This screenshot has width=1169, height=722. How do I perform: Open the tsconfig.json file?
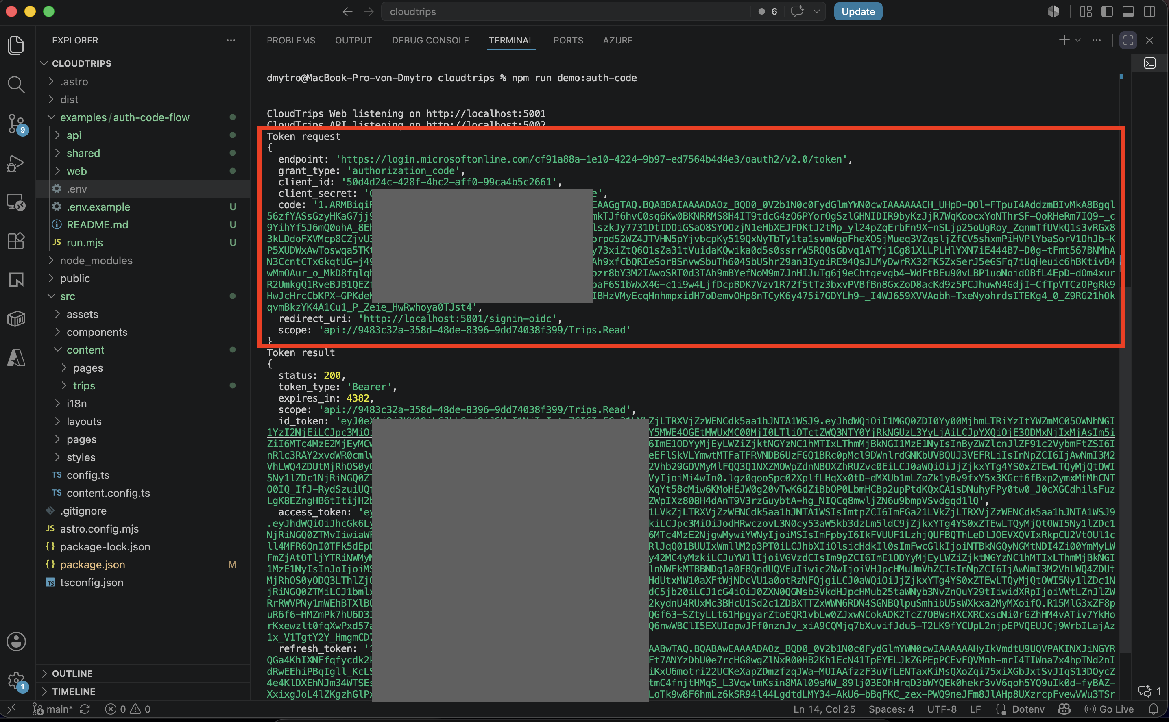(142, 583)
